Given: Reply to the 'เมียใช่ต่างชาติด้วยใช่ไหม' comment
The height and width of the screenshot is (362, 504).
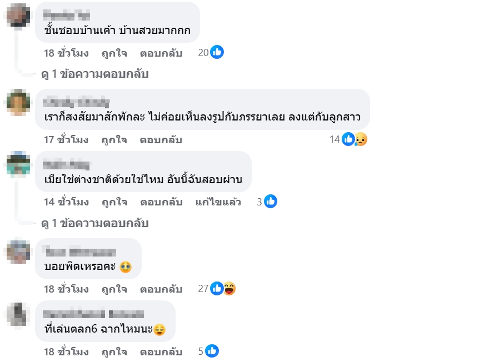Looking at the screenshot, I should point(161,202).
